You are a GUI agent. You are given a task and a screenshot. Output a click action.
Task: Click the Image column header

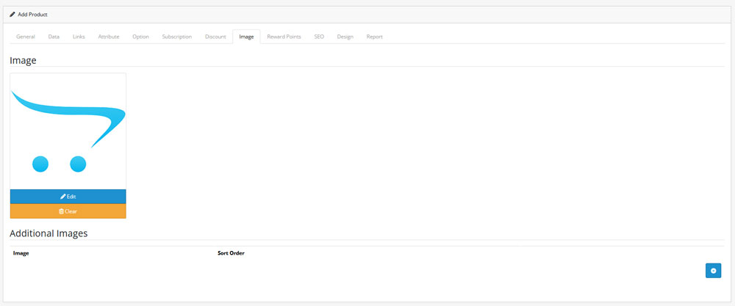pos(21,253)
